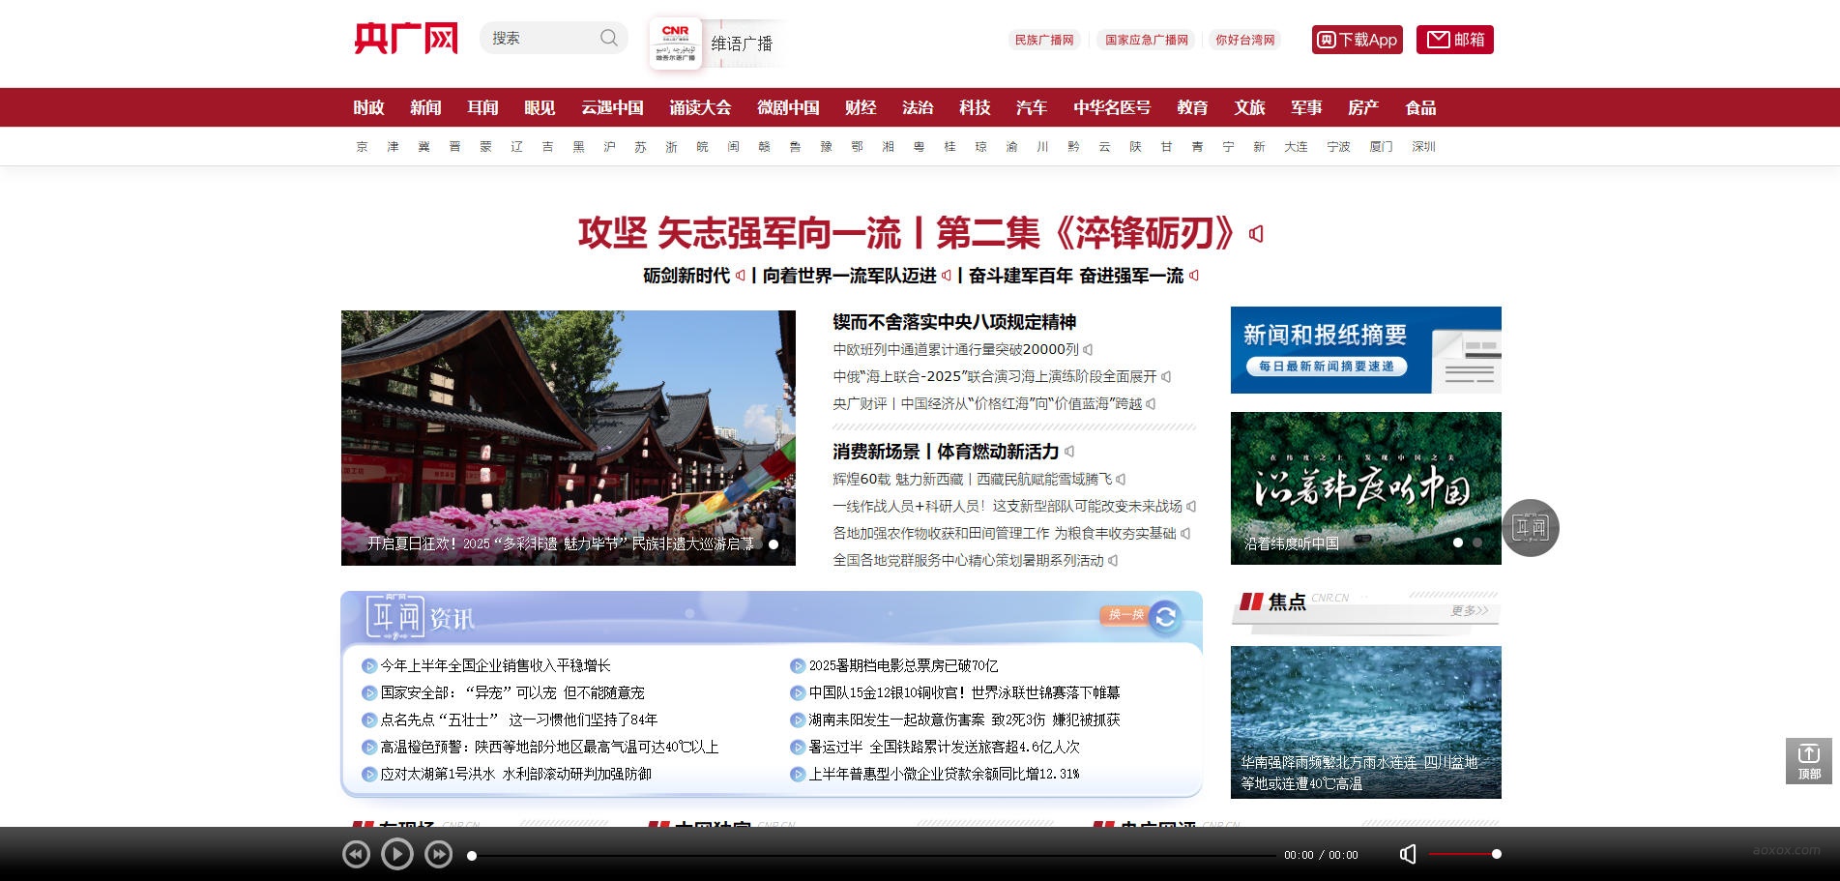Viewport: 1840px width, 881px height.
Task: Expand 更多>> in the 焦点 section
Action: [x=1467, y=612]
